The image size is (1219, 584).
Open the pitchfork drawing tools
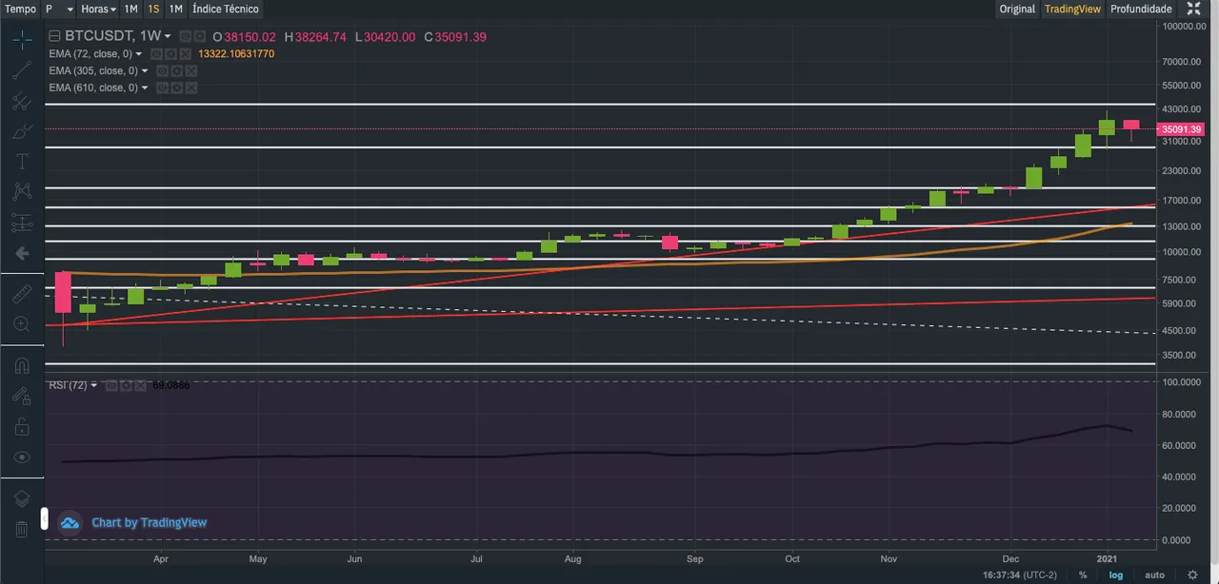tap(22, 101)
